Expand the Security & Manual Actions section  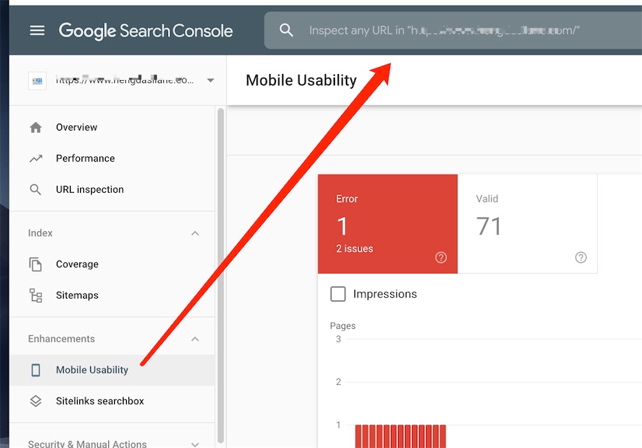pos(195,444)
